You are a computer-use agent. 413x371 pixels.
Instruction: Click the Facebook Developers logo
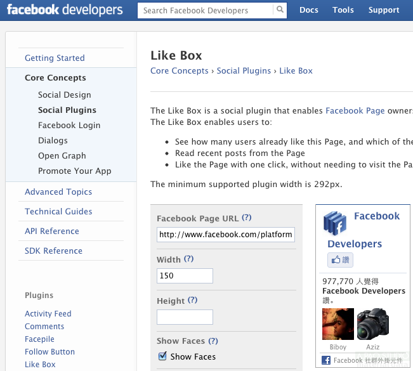tap(65, 10)
